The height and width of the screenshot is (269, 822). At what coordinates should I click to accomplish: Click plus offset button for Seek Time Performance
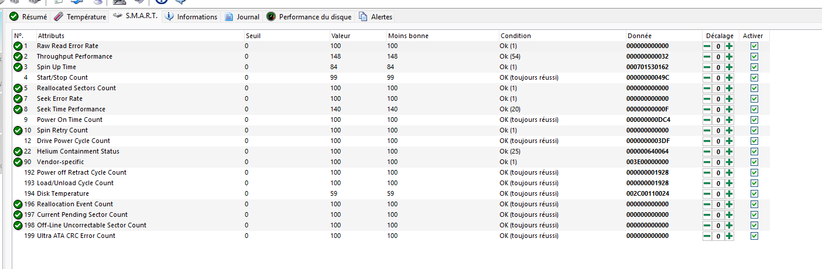coord(729,110)
